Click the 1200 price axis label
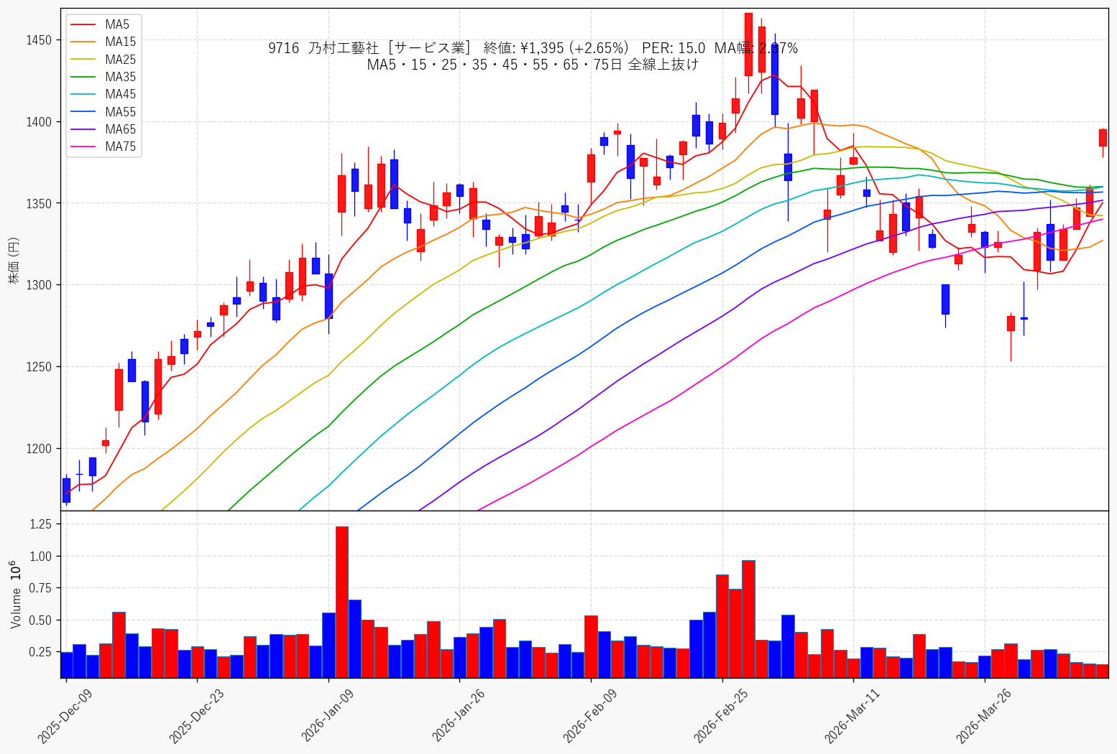1117x754 pixels. coord(40,449)
